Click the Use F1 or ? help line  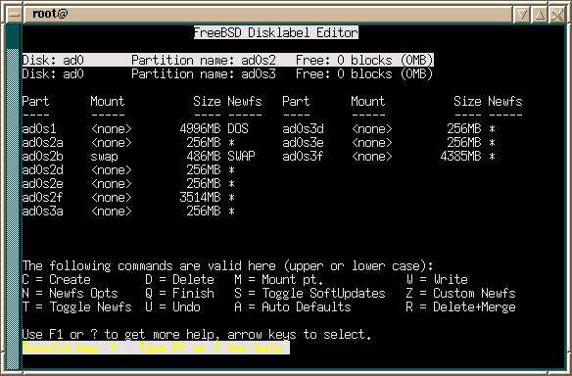[197, 335]
